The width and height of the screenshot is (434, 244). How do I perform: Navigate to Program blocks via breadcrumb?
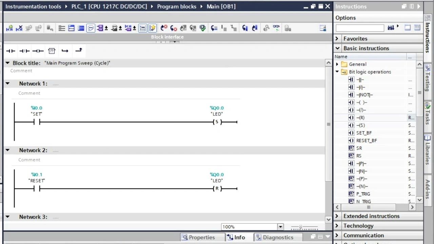tap(176, 6)
